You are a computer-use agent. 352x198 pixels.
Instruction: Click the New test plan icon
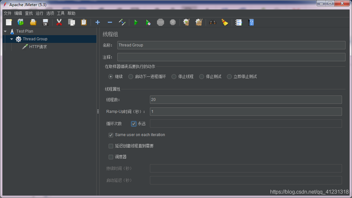tap(9, 22)
